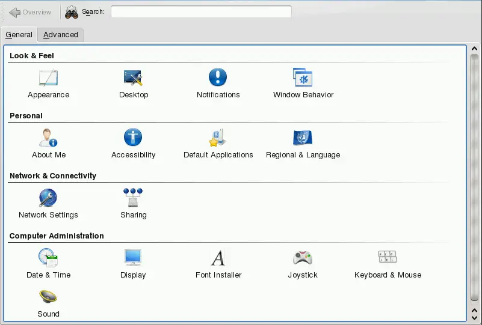Click the Overview back button
This screenshot has width=482, height=325.
(30, 12)
